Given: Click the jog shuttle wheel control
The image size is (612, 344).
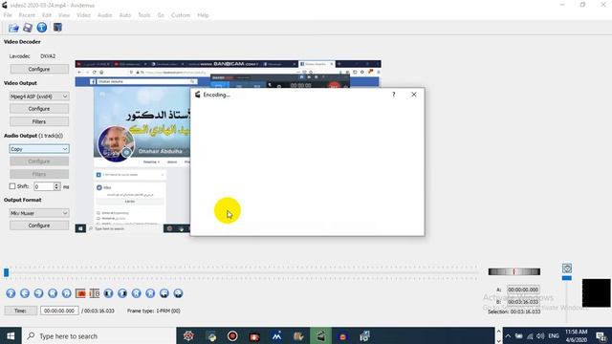Looking at the screenshot, I should (514, 271).
